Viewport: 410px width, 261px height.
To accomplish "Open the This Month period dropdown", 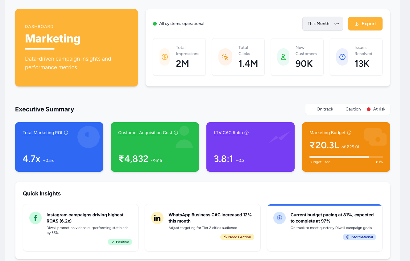I will (322, 24).
